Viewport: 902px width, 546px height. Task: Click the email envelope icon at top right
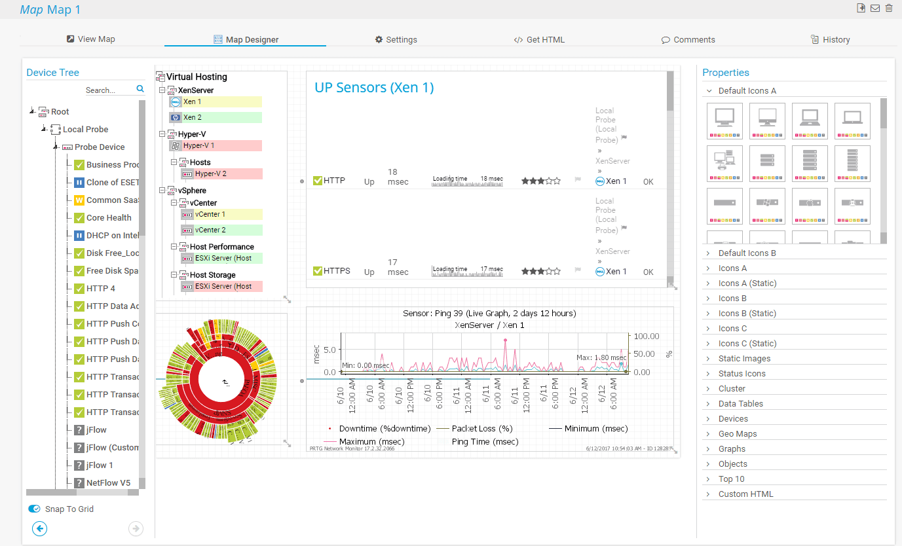coord(875,8)
